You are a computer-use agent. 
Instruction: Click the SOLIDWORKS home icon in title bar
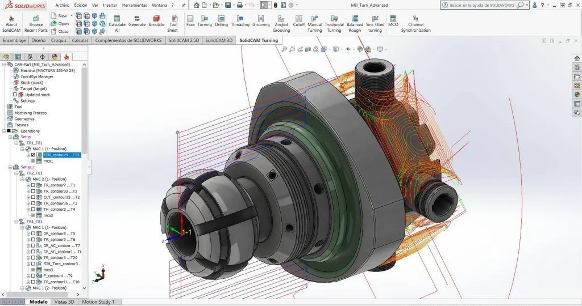pos(197,5)
